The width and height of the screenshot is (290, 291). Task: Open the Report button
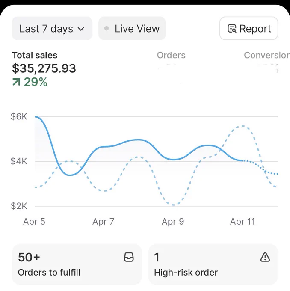(249, 28)
